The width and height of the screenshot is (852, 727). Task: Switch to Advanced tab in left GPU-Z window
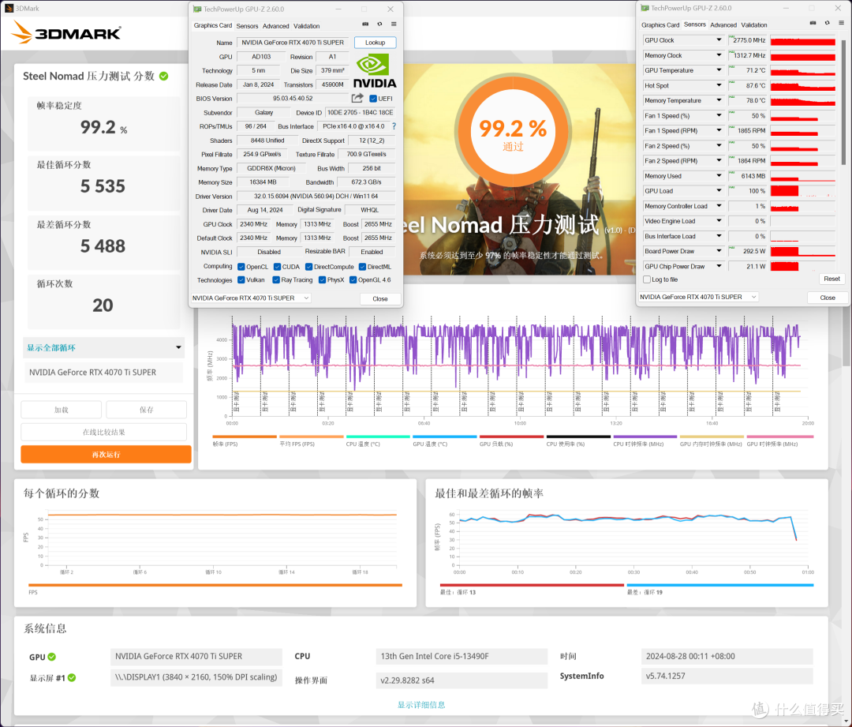(276, 26)
